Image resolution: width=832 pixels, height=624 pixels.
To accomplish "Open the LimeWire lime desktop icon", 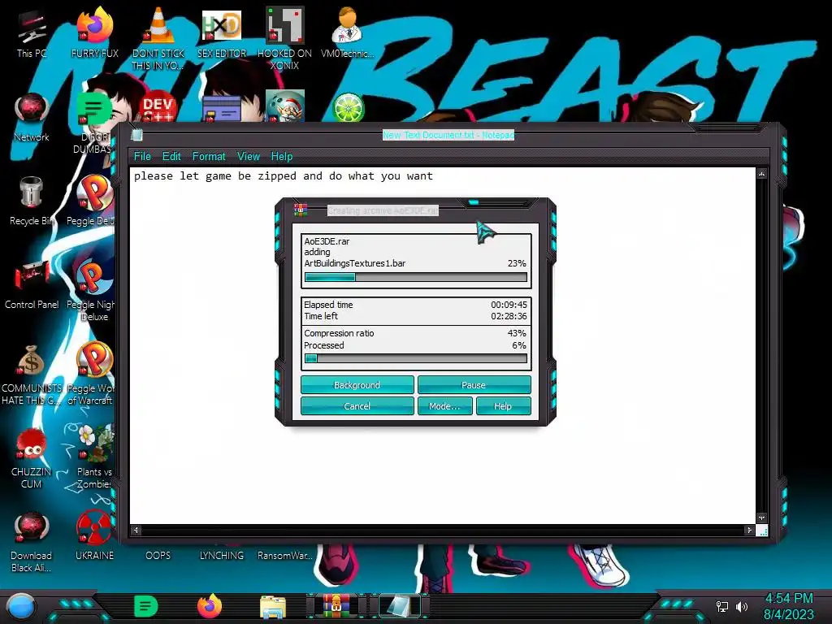I will pos(348,108).
